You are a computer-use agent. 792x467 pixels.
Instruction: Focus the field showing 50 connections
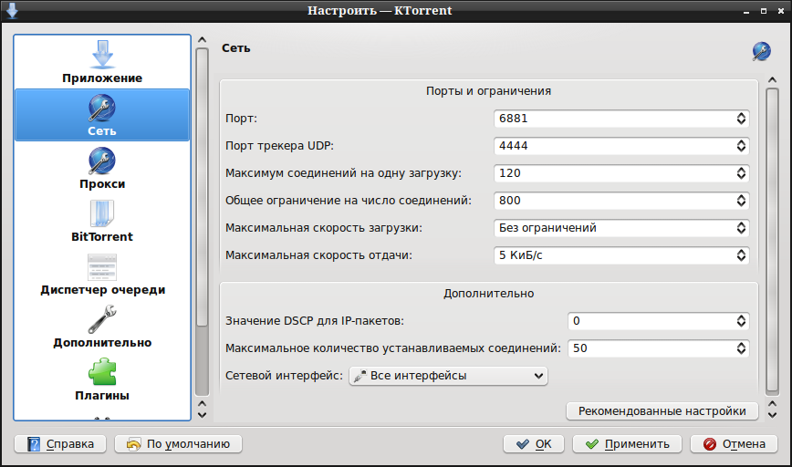click(x=658, y=348)
